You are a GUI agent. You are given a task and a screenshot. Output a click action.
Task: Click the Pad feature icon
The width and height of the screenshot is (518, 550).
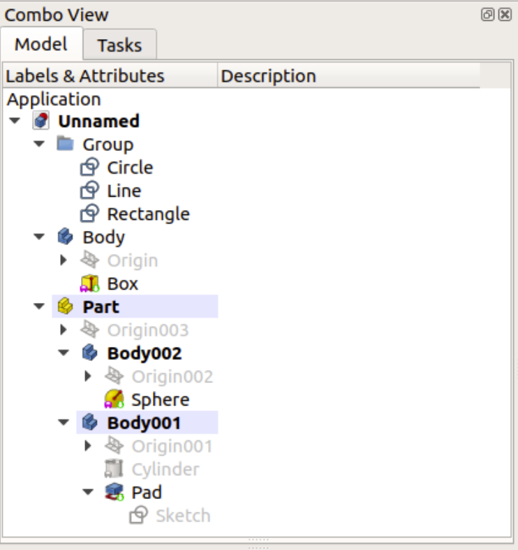click(114, 492)
